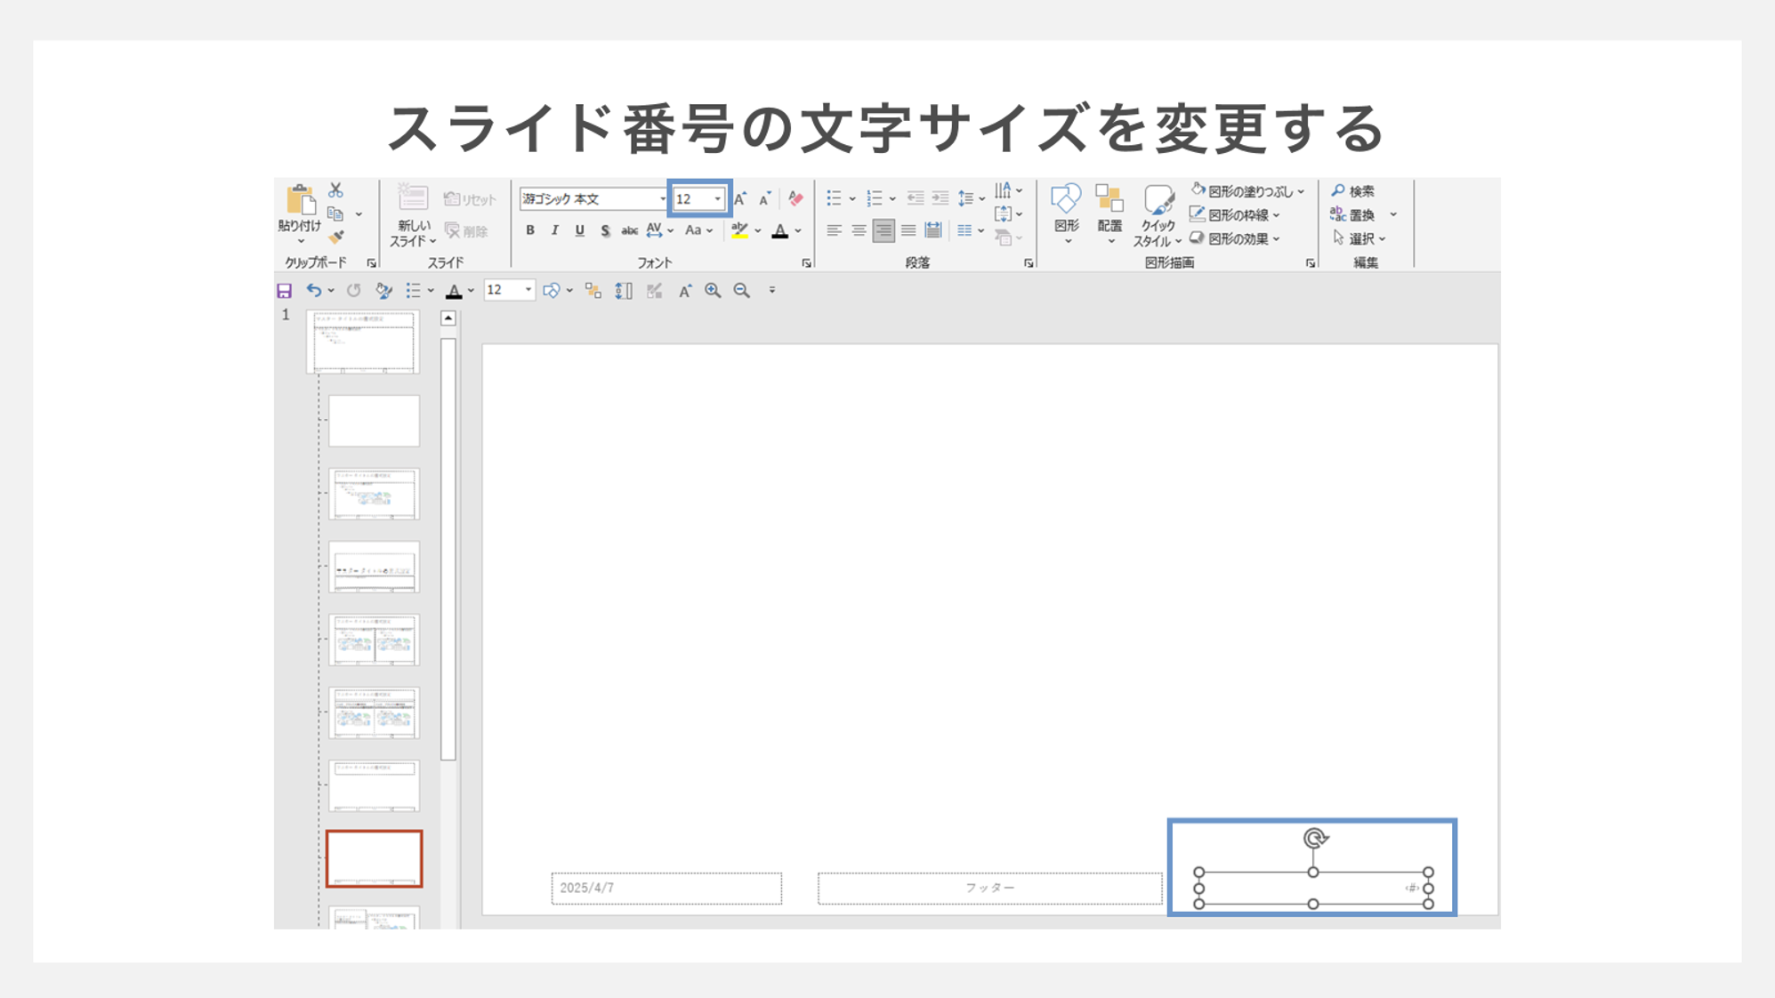Screen dimensions: 1775x998
Task: Click the arrange objects icon in quick access toolbar
Action: [x=593, y=290]
